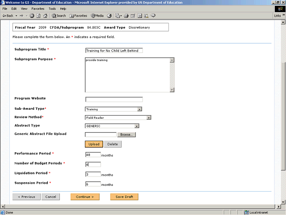The width and height of the screenshot is (286, 215).
Task: Open the Favorites toolbar button
Action: point(78,16)
